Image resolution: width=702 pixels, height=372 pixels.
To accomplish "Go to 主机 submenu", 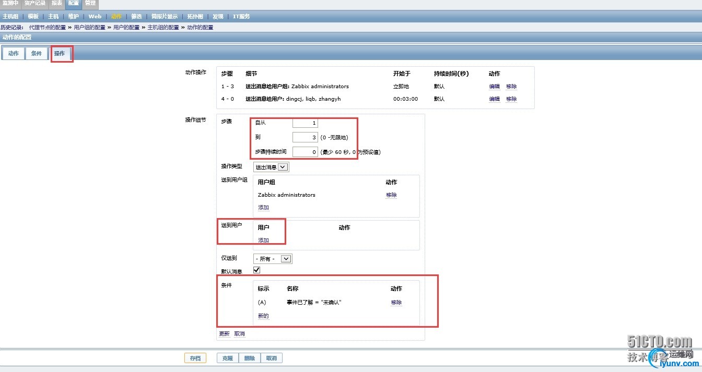I will 53,17.
